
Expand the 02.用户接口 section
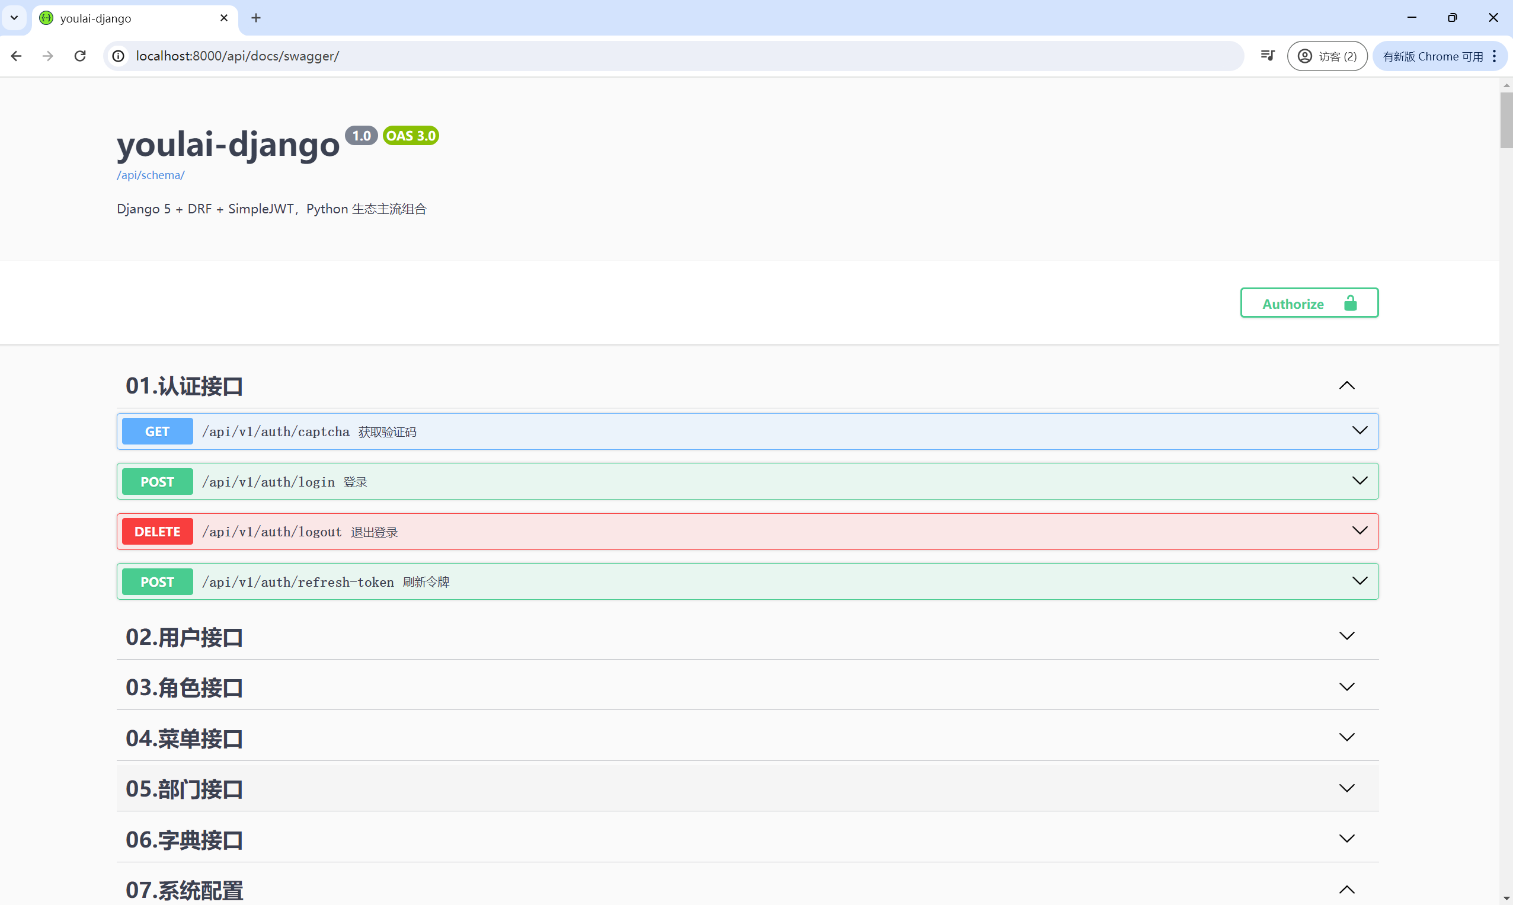[1346, 636]
